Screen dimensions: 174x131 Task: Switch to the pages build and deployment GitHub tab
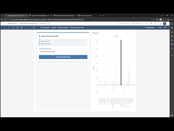41,16
